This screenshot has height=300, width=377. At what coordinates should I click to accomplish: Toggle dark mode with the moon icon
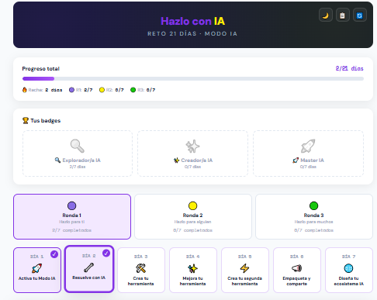point(326,16)
